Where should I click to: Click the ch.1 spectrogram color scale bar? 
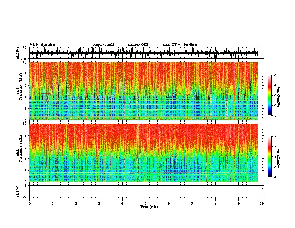pyautogui.click(x=270, y=95)
